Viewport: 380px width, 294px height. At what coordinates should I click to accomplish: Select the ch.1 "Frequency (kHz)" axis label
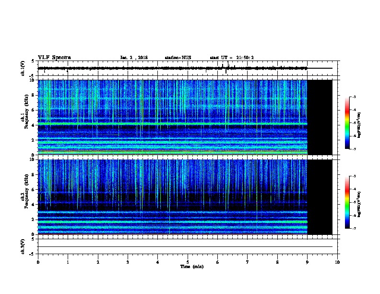26,112
